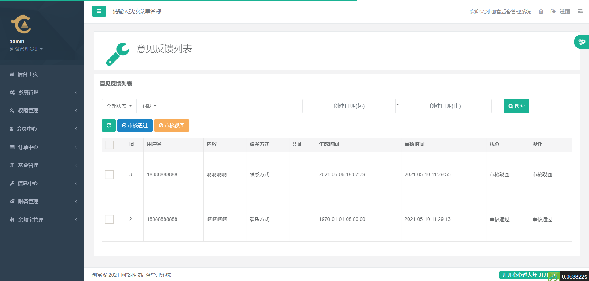
Task: Open 后台主页 in the sidebar
Action: 28,74
